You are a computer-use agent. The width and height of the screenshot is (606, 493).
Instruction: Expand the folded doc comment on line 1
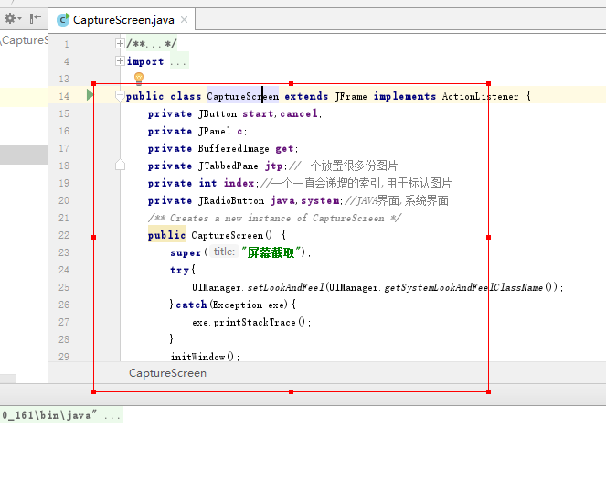pyautogui.click(x=120, y=43)
